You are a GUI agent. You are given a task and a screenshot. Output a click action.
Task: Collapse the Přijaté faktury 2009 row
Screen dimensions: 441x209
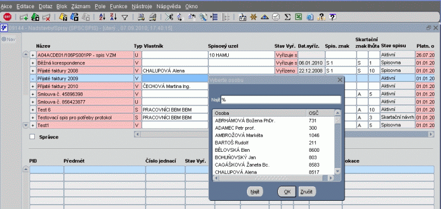pyautogui.click(x=33, y=79)
